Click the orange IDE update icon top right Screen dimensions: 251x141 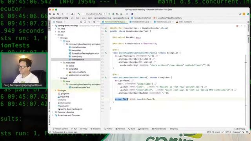pyautogui.click(x=244, y=14)
